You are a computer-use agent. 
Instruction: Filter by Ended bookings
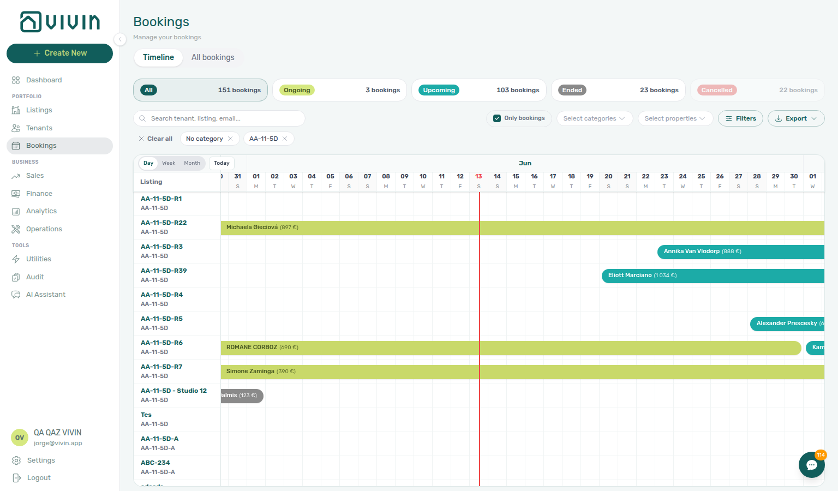tap(618, 90)
